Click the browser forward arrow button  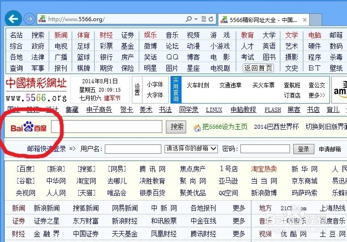(x=29, y=19)
